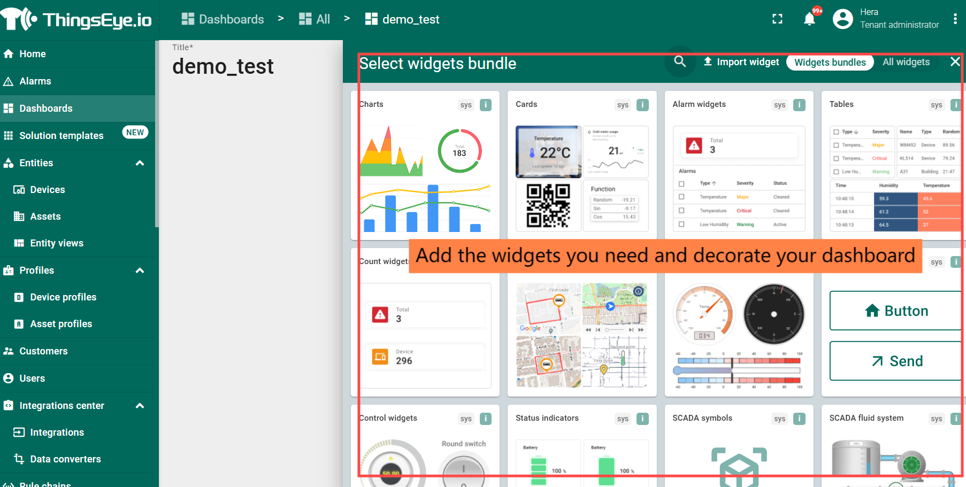Open Alarms in the sidebar
Screen dimensions: 966x487
(x=35, y=81)
